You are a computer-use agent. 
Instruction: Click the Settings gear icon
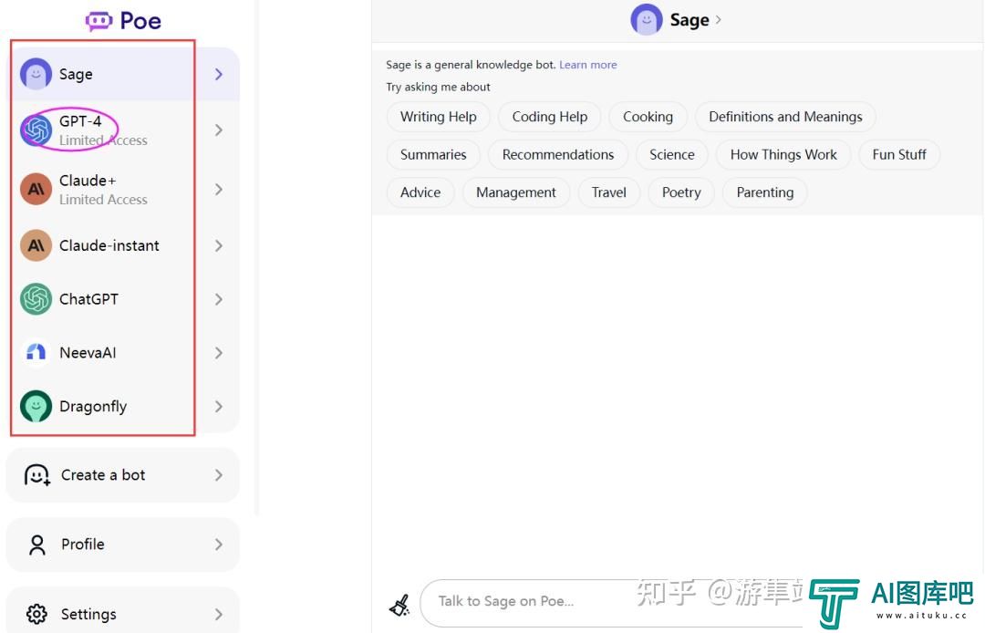pyautogui.click(x=36, y=614)
